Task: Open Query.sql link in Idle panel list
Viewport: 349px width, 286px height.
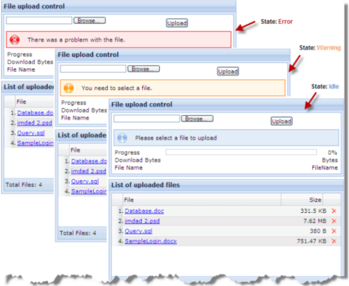Action: pos(139,231)
